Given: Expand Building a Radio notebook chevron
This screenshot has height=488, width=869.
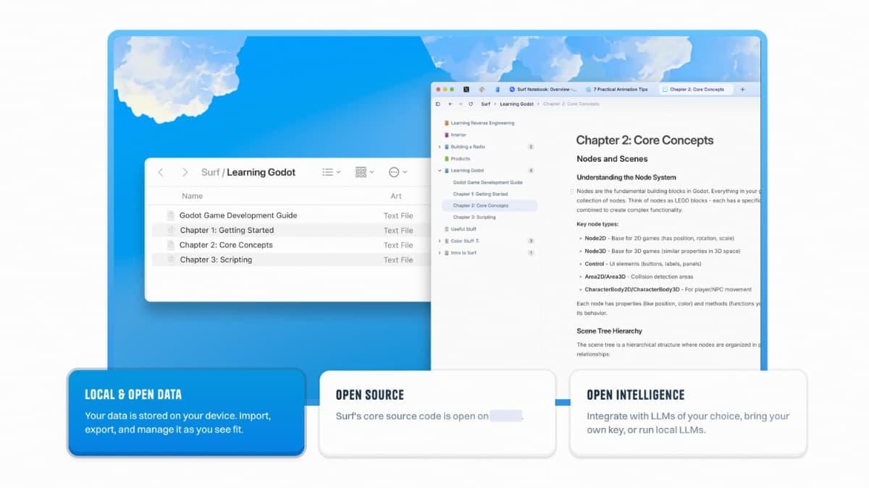Looking at the screenshot, I should (439, 147).
